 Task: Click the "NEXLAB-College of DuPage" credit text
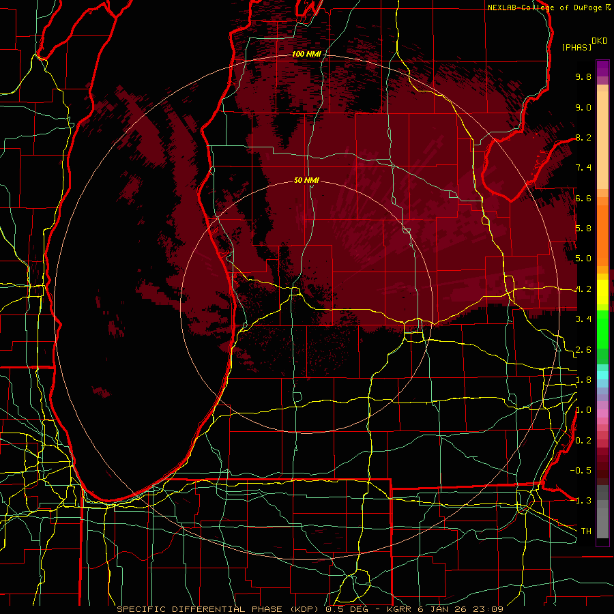pos(545,8)
